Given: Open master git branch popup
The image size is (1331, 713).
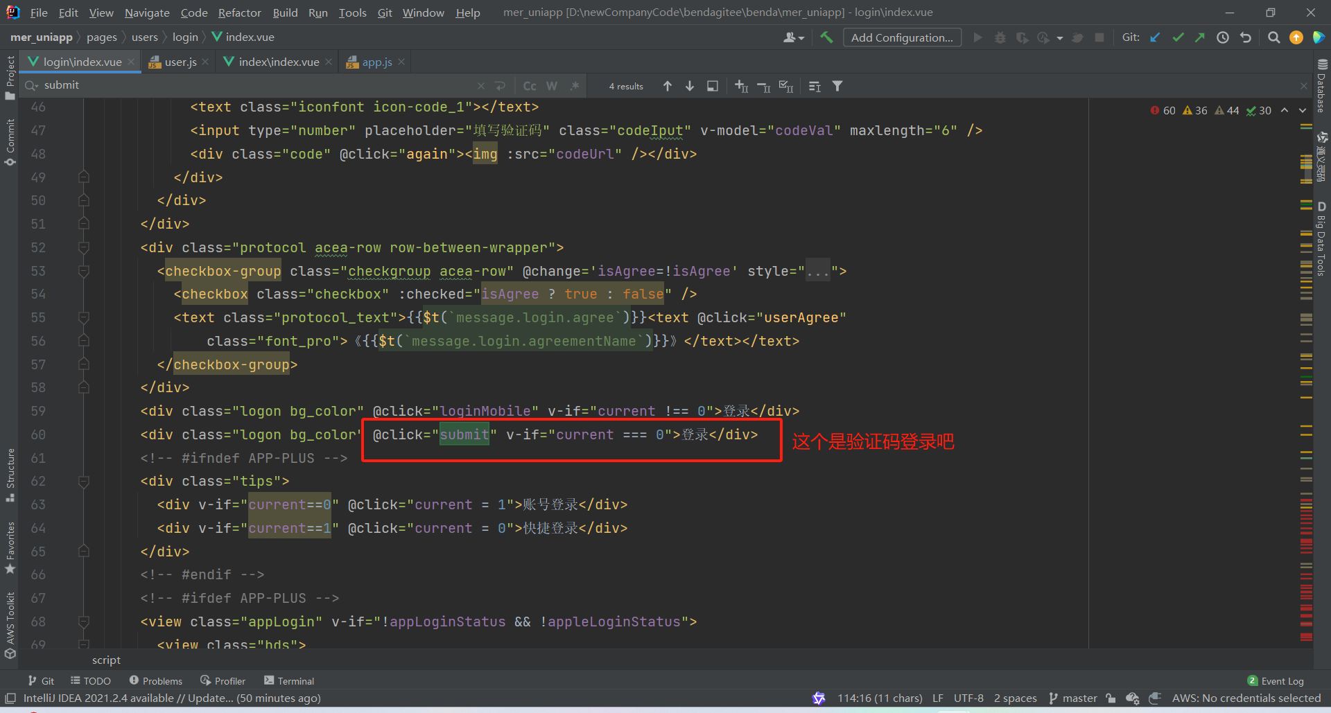Looking at the screenshot, I should (1073, 698).
